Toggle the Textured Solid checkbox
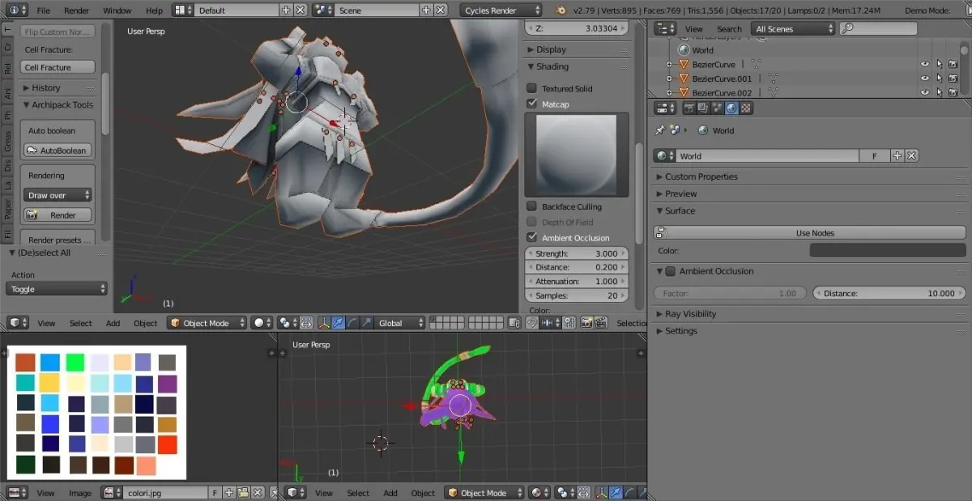Screen dimensions: 972x501 pos(531,88)
